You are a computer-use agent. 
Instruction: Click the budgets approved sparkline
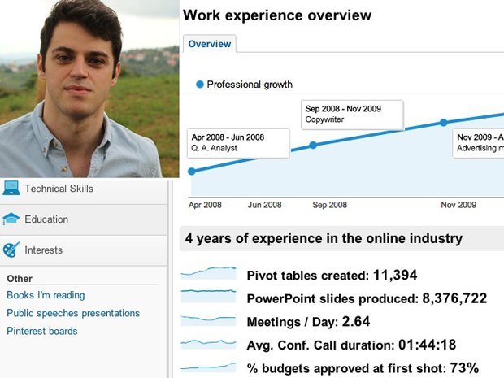(x=208, y=367)
